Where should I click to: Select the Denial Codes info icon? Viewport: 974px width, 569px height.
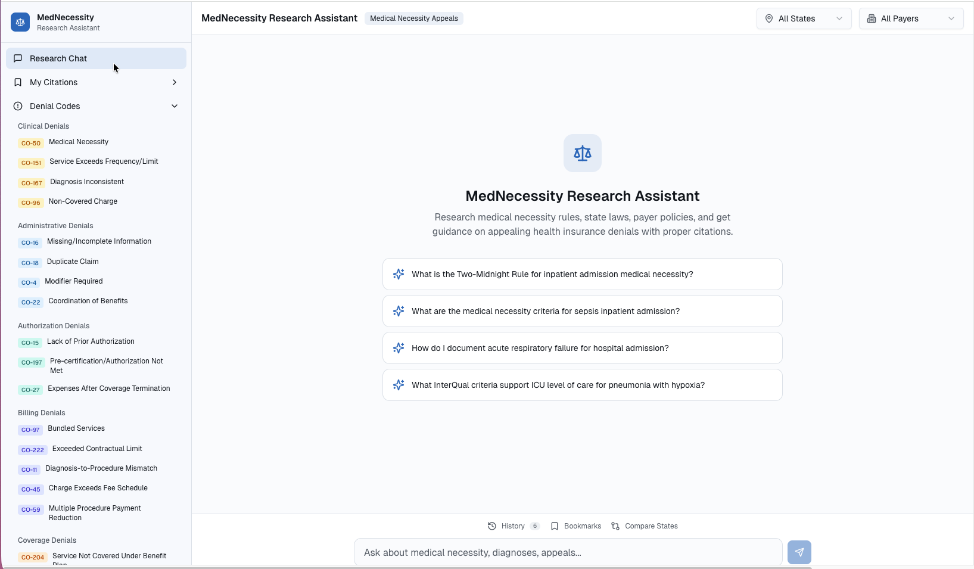tap(18, 106)
